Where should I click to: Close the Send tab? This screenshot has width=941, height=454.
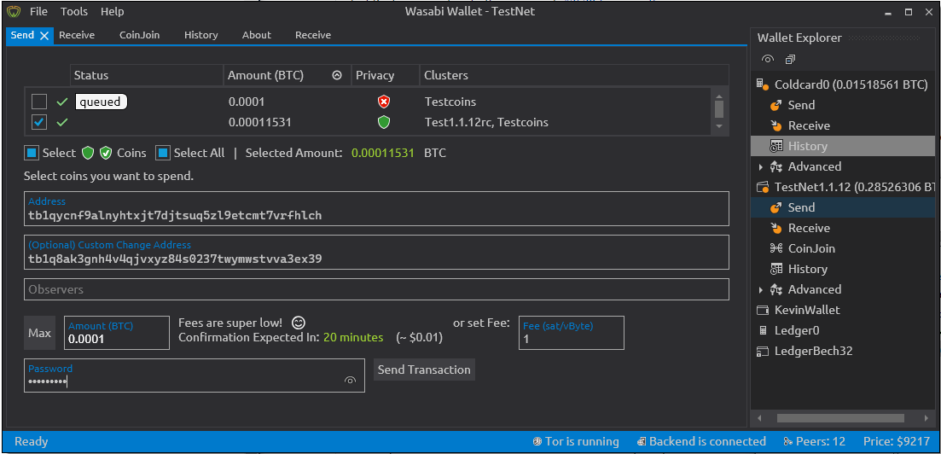pyautogui.click(x=44, y=36)
